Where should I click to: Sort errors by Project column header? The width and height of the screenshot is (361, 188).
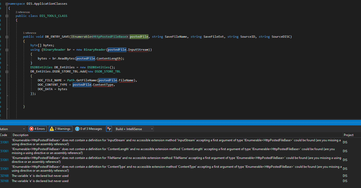(x=349, y=135)
